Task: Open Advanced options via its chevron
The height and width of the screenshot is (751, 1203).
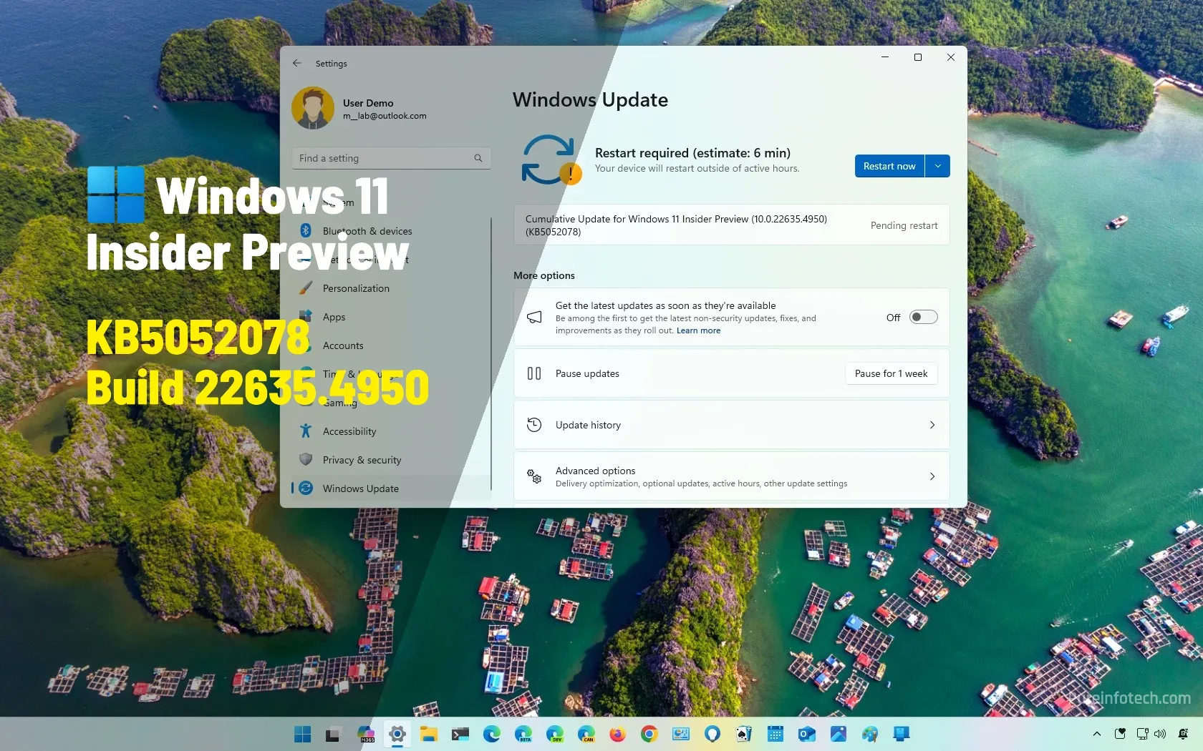Action: coord(932,476)
